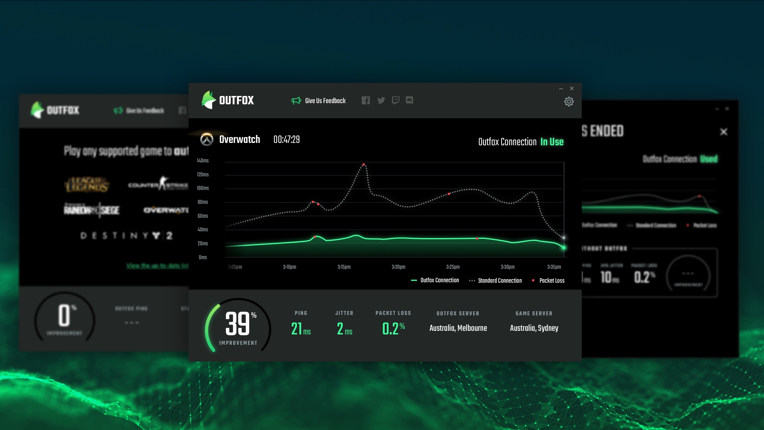Screen dimensions: 764x430
Task: Close the session ended panel with X
Action: point(723,132)
